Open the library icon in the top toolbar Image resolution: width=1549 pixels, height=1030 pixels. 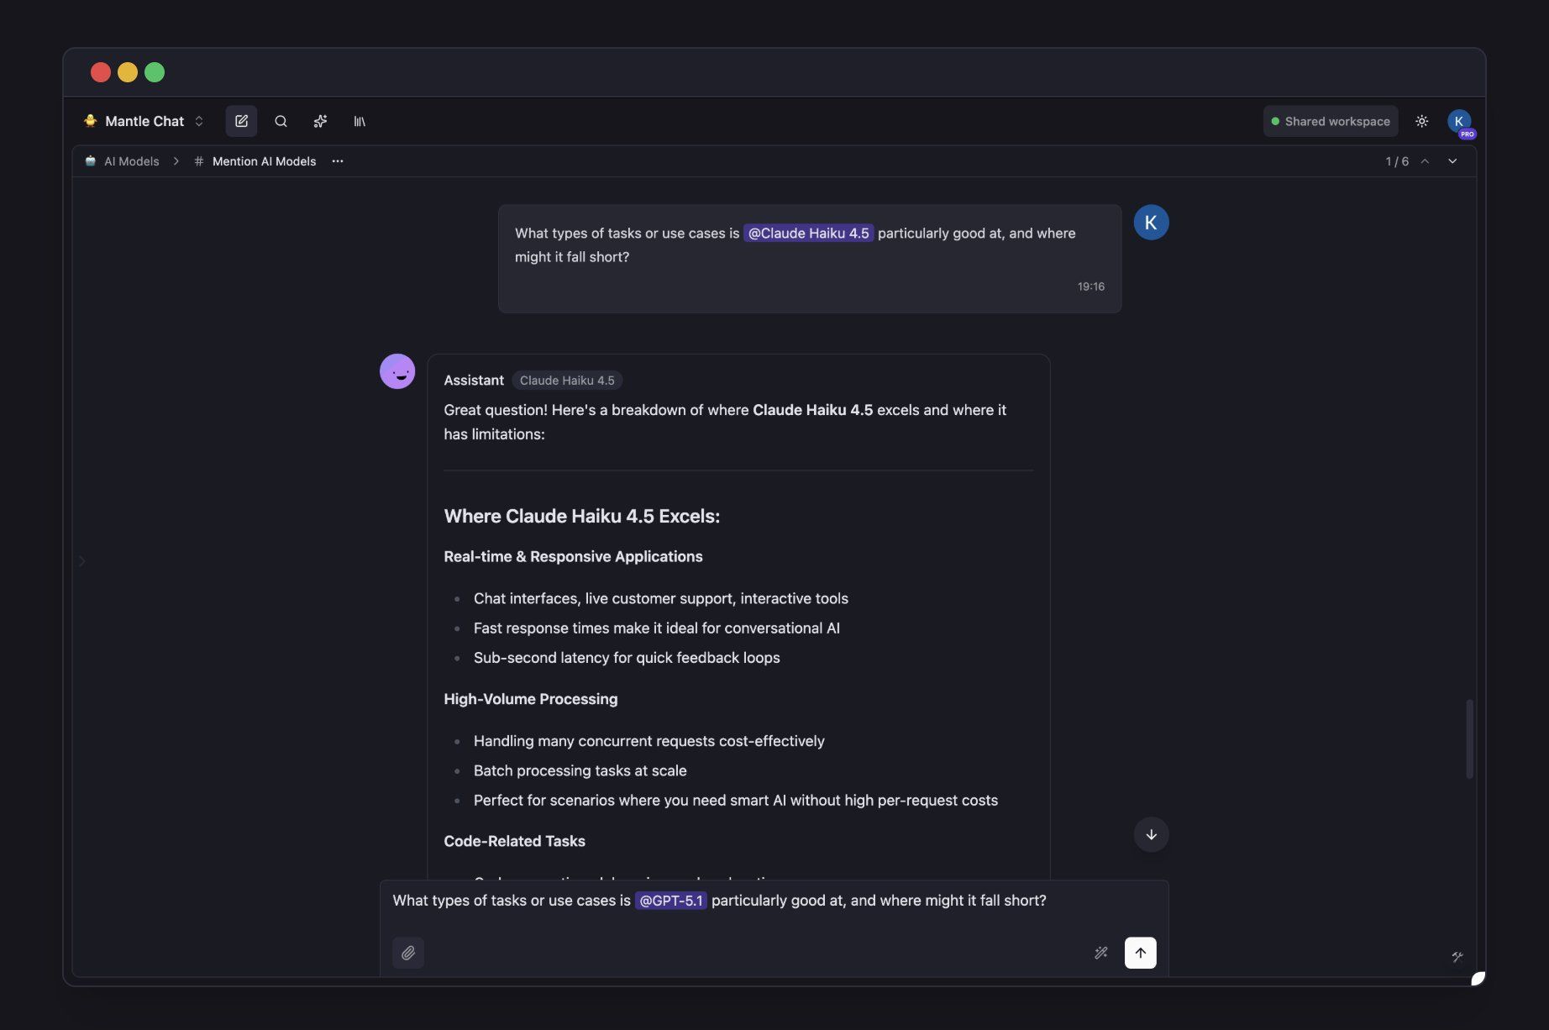360,121
